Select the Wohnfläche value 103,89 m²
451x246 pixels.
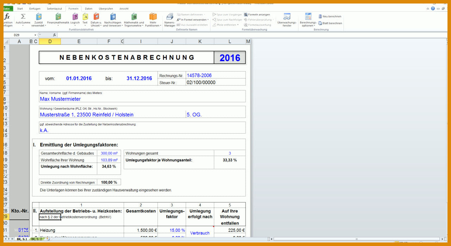[109, 160]
